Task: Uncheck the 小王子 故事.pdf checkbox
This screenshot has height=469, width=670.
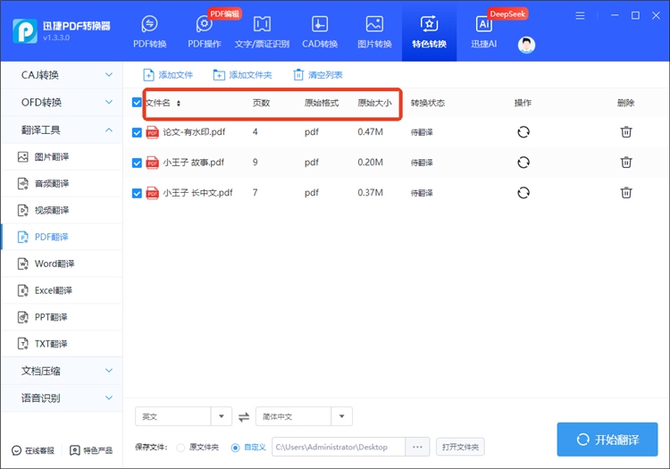Action: coord(137,163)
